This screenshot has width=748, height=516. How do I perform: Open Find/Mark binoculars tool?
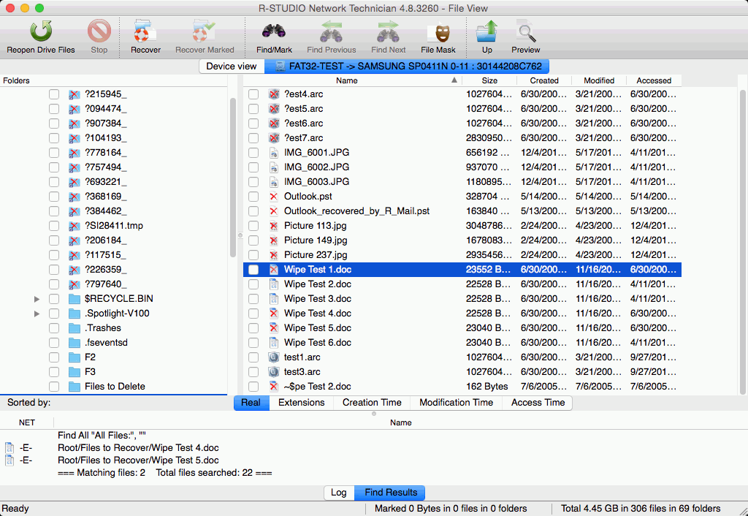pyautogui.click(x=274, y=31)
